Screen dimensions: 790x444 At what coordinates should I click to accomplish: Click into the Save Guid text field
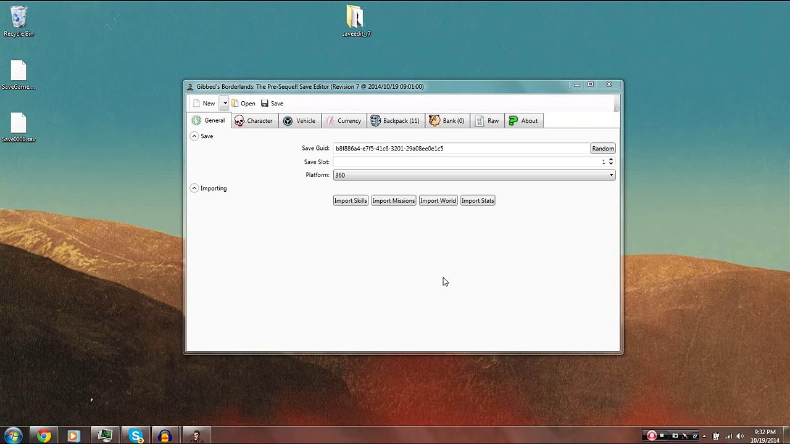point(461,149)
